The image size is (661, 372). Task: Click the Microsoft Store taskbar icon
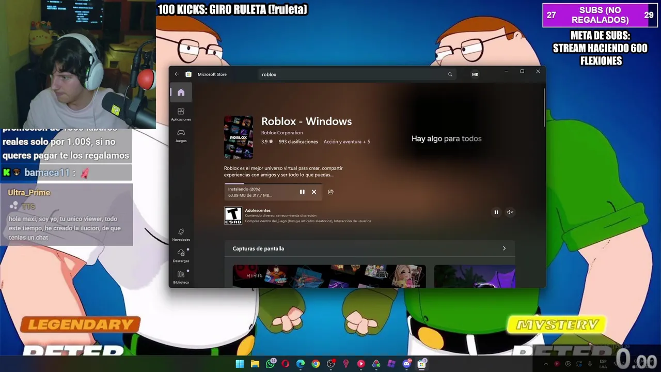421,364
